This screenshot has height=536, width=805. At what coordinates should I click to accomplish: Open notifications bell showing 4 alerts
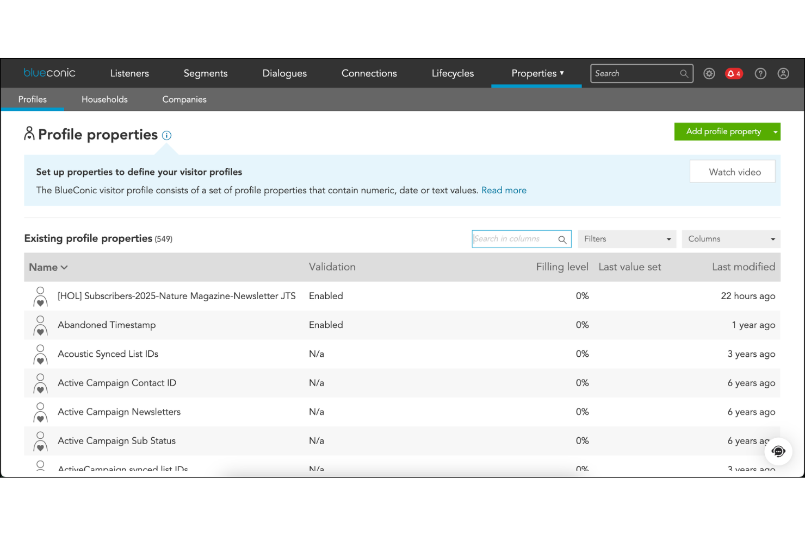coord(734,73)
